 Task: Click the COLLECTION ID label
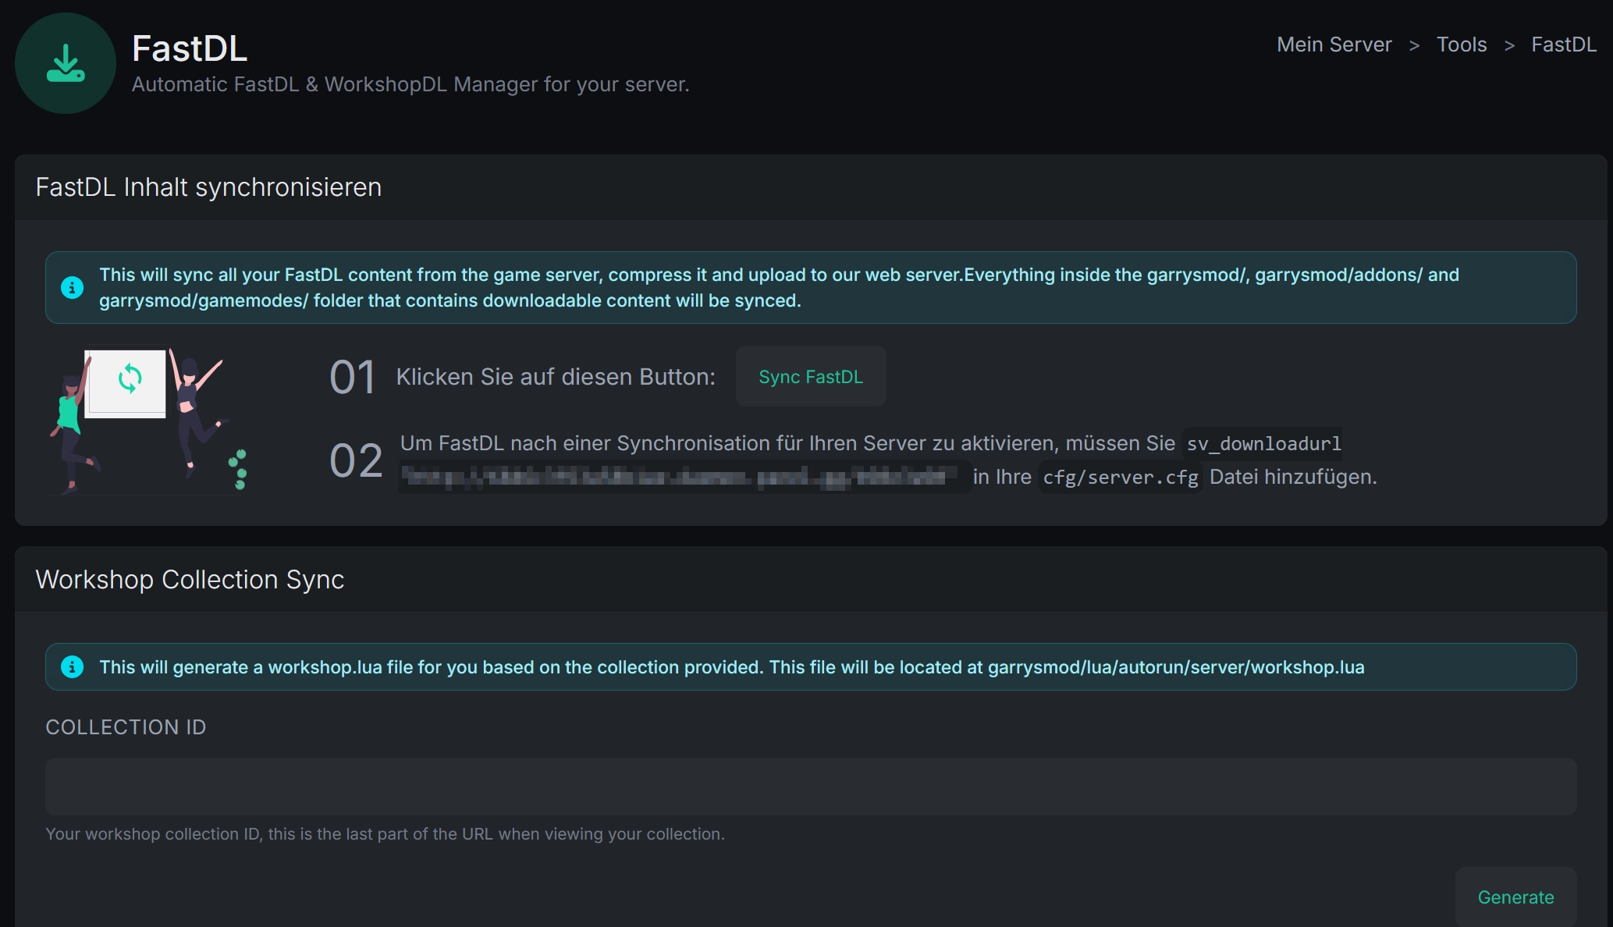(126, 727)
